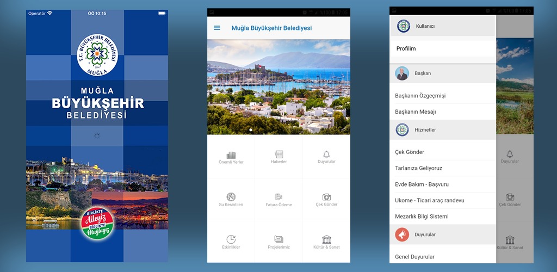Viewport: 557px width, 272px height.
Task: Click the Fatura Ödeme label
Action: pos(279,205)
